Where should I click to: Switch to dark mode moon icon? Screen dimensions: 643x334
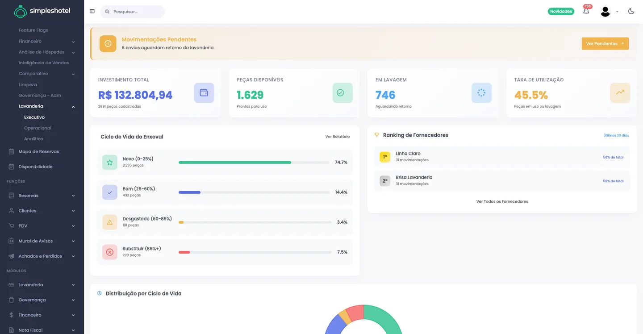[x=631, y=11]
